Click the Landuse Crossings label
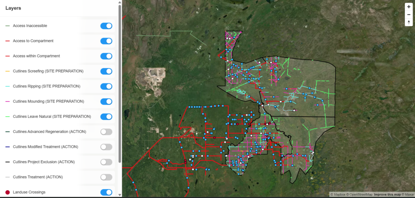Image resolution: width=415 pixels, height=198 pixels. click(x=29, y=192)
